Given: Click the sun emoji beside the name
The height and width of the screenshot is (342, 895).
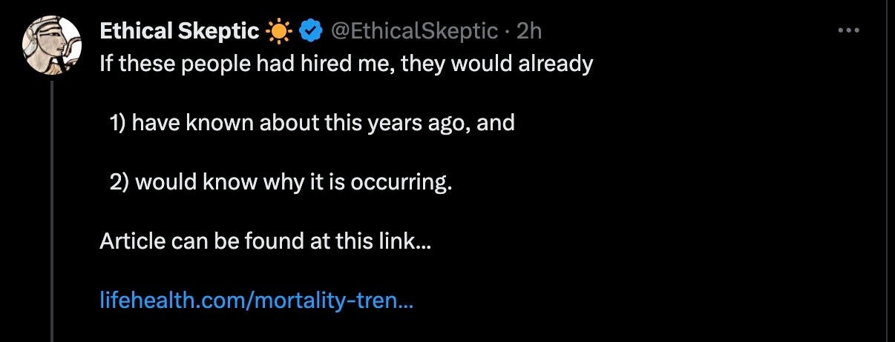Looking at the screenshot, I should click(x=279, y=31).
